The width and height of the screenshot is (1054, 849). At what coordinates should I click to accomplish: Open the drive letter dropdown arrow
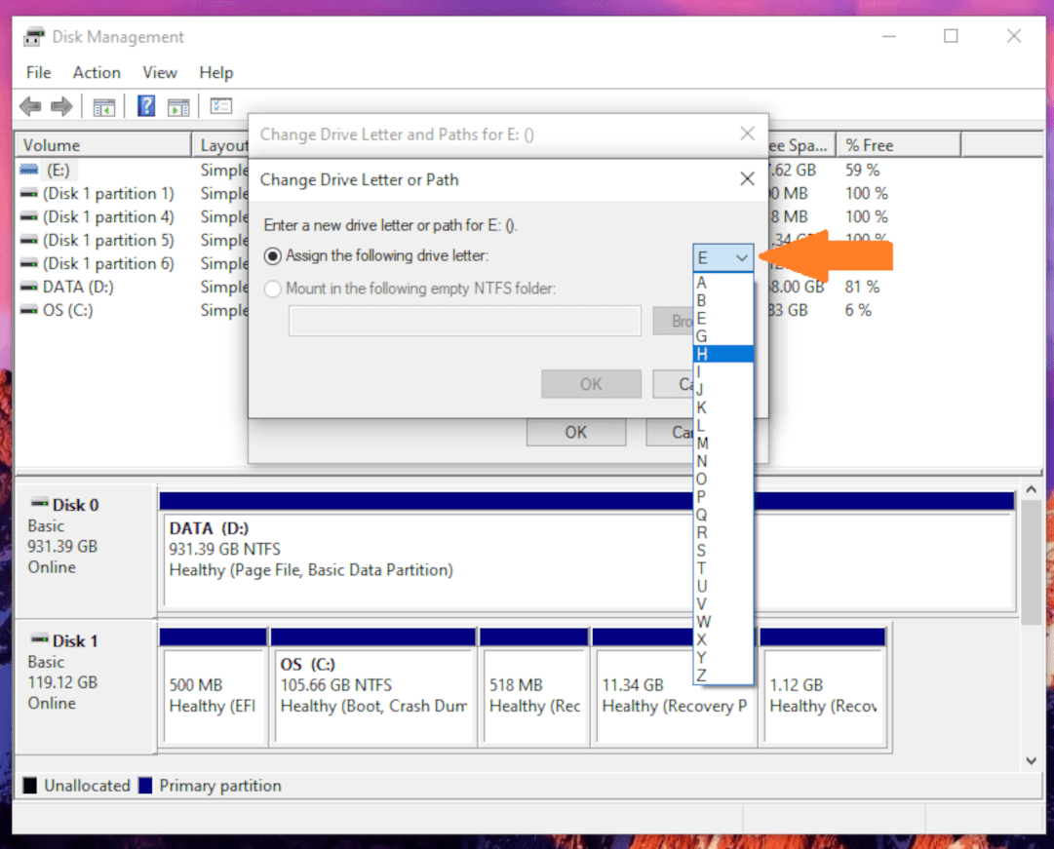click(740, 257)
